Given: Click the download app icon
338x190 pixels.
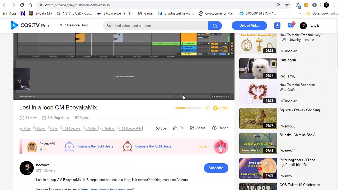Looking at the screenshot, I should (x=277, y=26).
